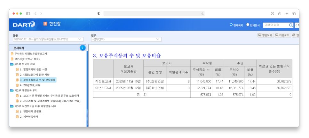Viewport: 309px width, 138px height.
Task: Click the date 2025년 05월 12일
Action: [x=129, y=88]
